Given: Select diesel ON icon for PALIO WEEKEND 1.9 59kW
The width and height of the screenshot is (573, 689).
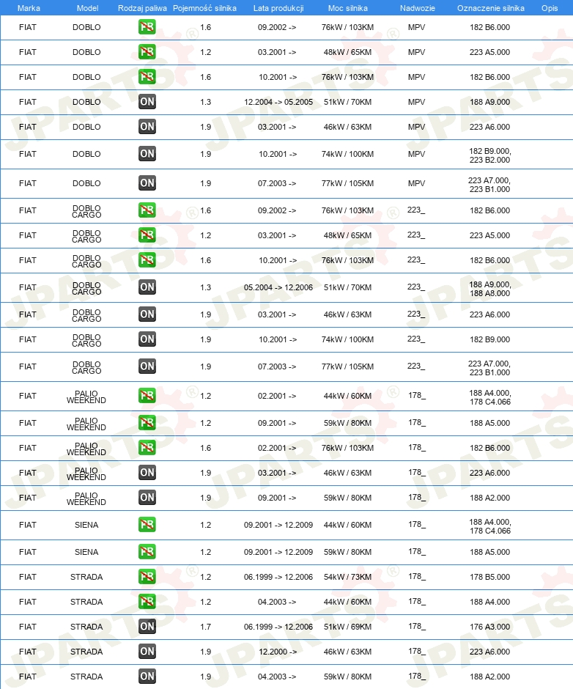Looking at the screenshot, I should point(147,498).
